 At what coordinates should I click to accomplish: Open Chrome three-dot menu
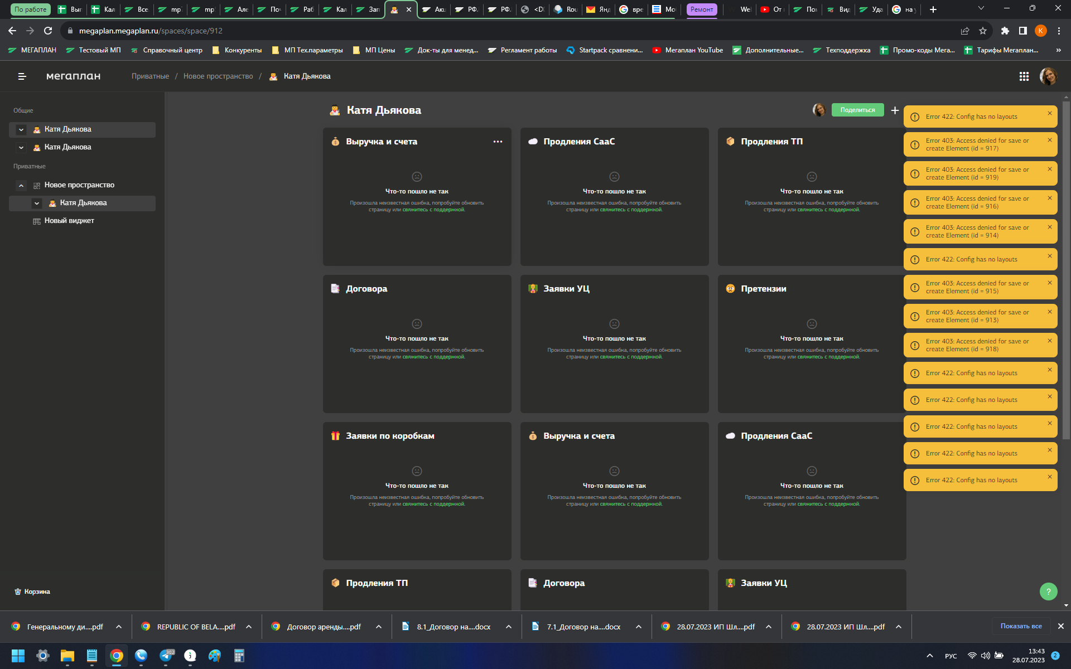(1059, 31)
